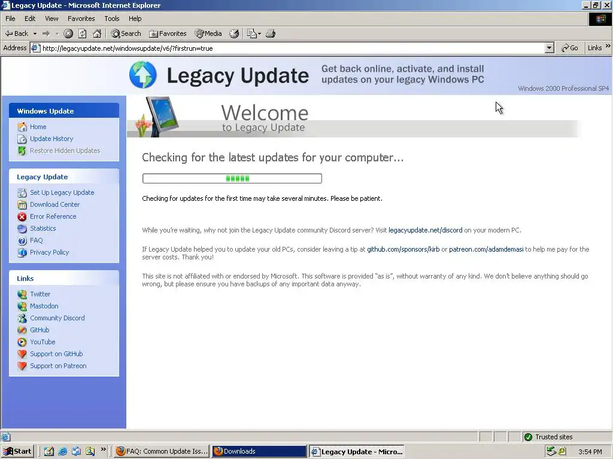Click the Edit page toolbar icon

coord(253,33)
